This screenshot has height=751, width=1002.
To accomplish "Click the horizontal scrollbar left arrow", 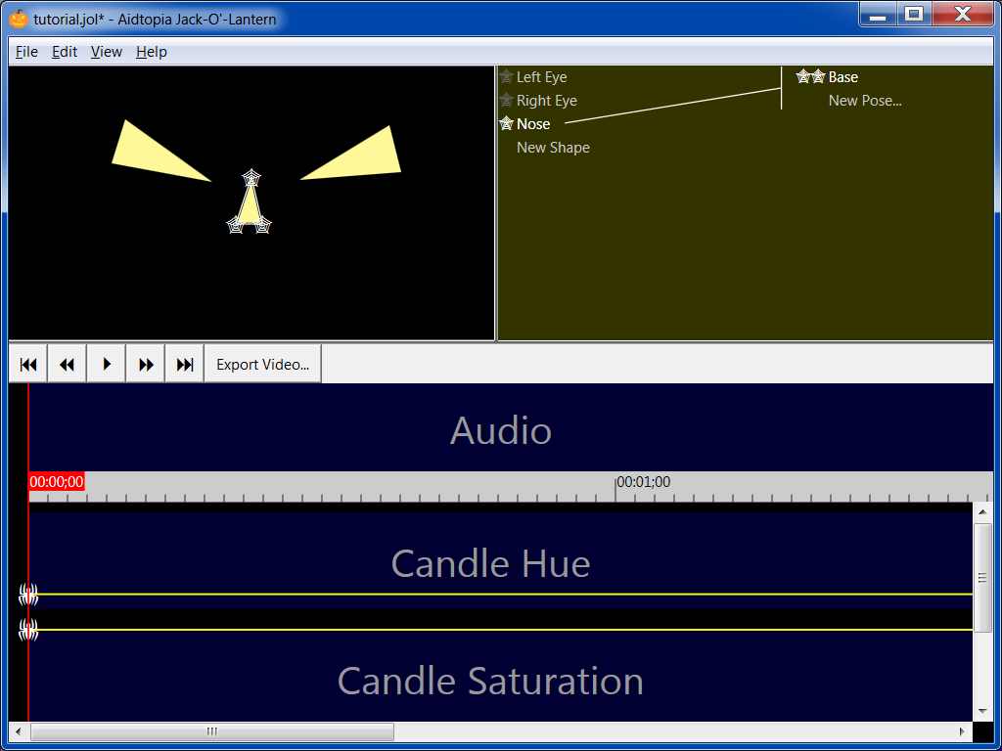I will point(18,731).
